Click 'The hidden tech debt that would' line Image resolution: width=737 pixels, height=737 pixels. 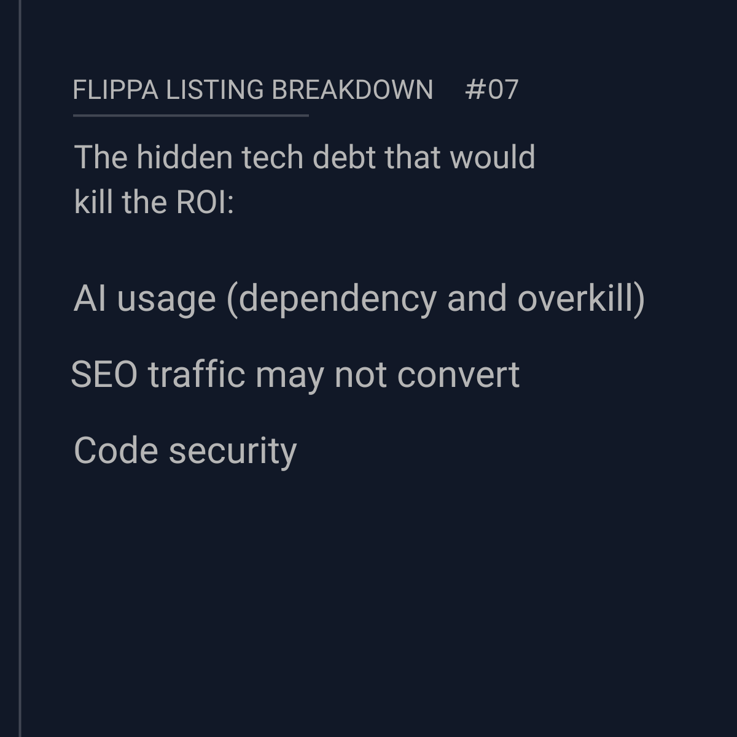coord(304,157)
